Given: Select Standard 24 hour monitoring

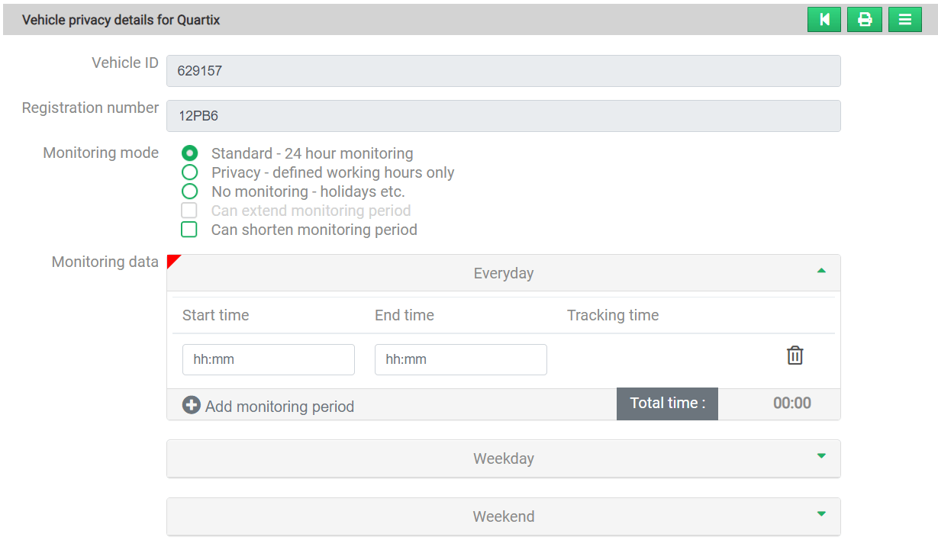Looking at the screenshot, I should (x=189, y=153).
